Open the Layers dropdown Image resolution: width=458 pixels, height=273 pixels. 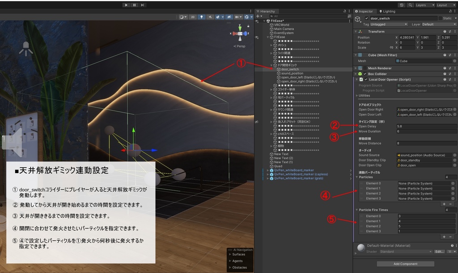coord(425,5)
